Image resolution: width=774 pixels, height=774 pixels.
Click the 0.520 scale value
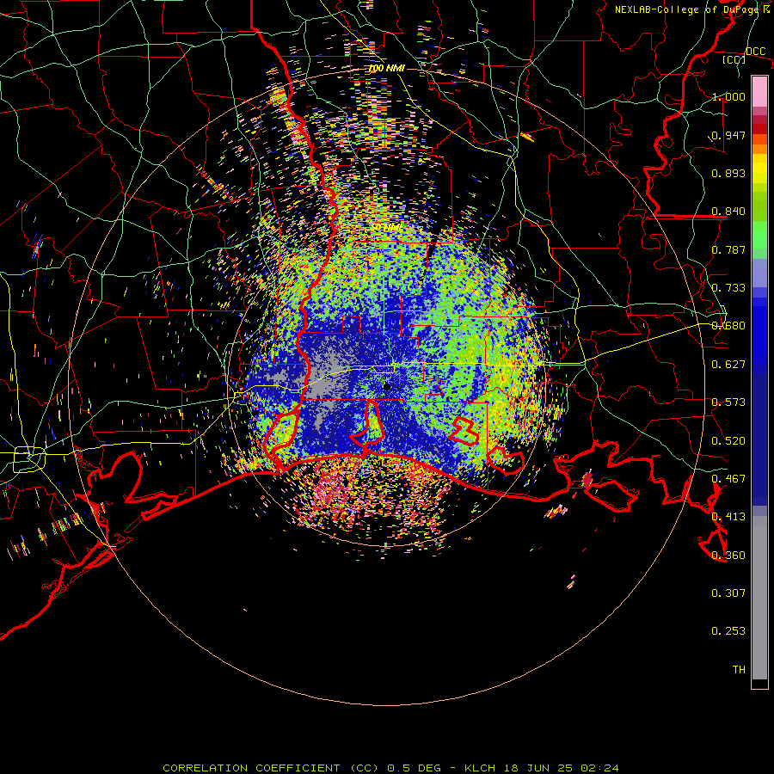click(x=728, y=441)
